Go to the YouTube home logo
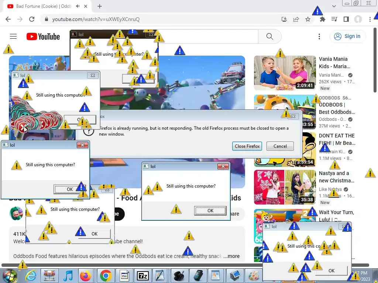378x283 pixels. coord(43,36)
